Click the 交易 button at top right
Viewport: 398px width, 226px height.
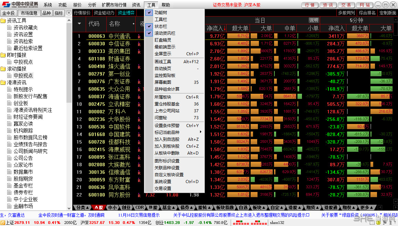346,5
